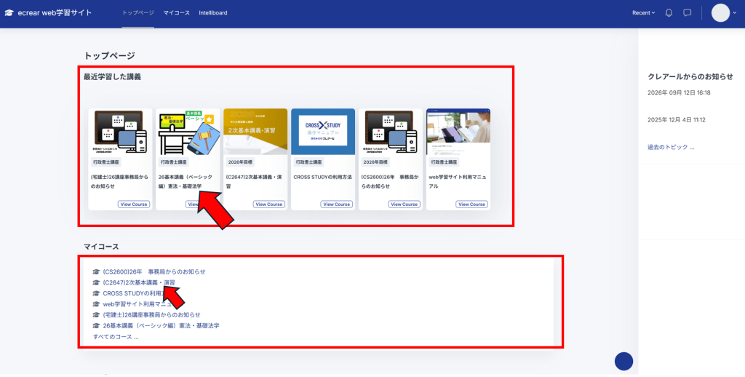
Task: Click graduation cap icon beside CS2600 course
Action: point(97,272)
